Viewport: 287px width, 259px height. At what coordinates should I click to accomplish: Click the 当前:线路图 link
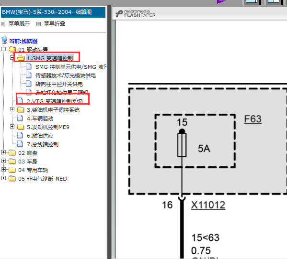pos(23,41)
